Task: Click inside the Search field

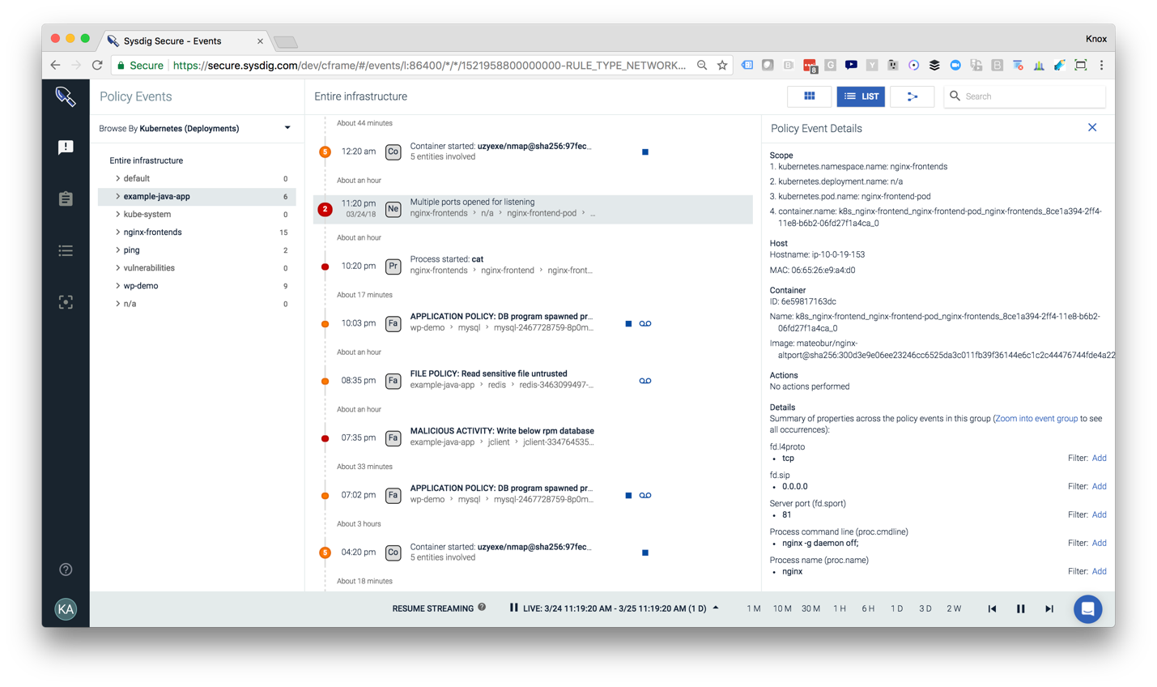Action: pyautogui.click(x=1024, y=96)
